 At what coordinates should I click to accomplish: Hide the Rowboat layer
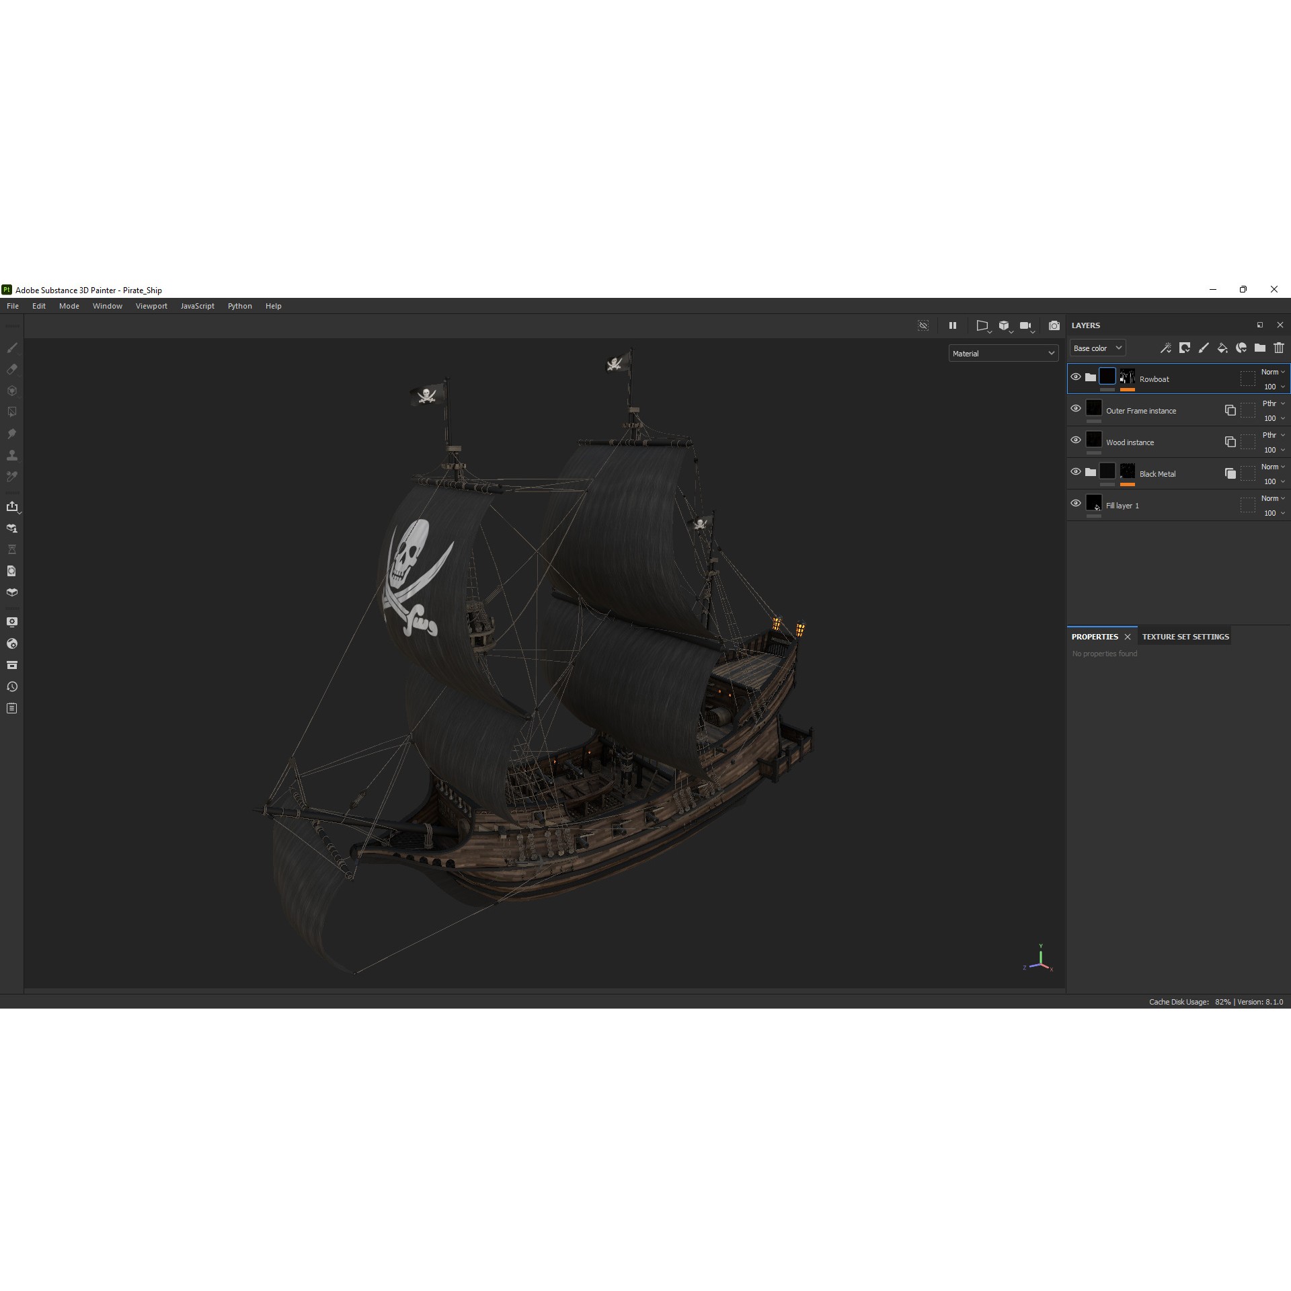1076,377
